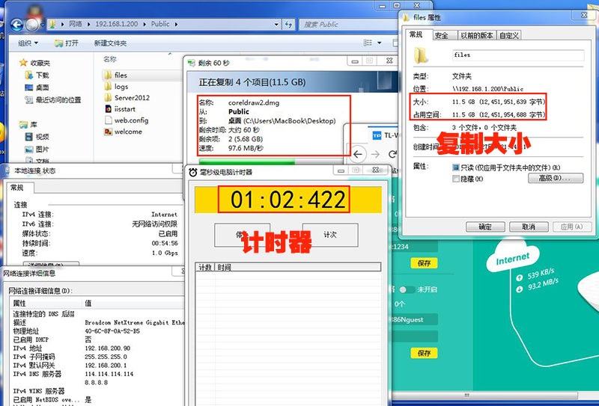
Task: Click the copy dialog window title icon
Action: point(192,63)
